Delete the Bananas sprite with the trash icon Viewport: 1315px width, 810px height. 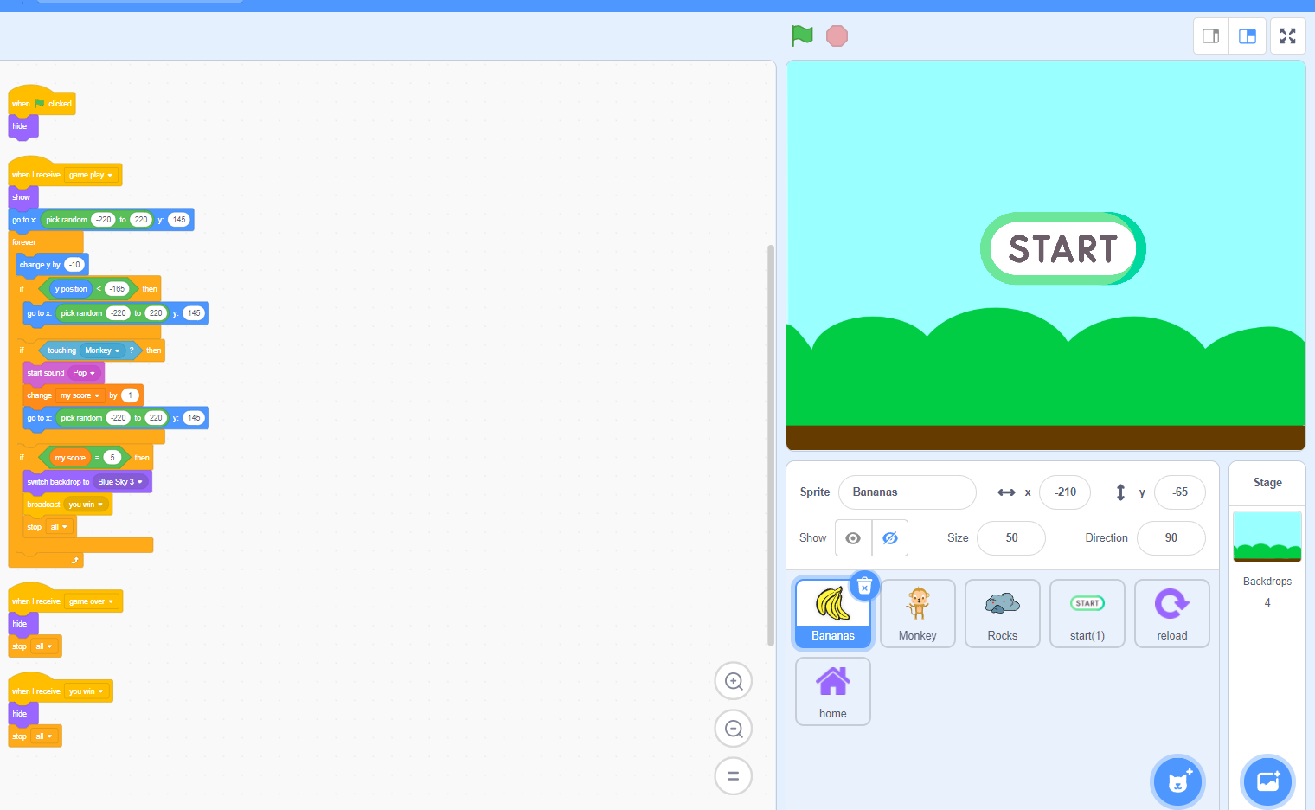tap(864, 586)
